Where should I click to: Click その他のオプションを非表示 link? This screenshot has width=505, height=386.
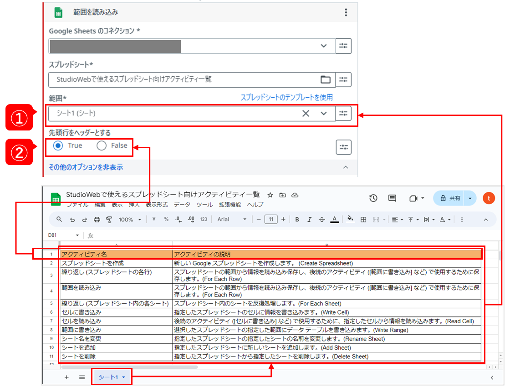86,167
